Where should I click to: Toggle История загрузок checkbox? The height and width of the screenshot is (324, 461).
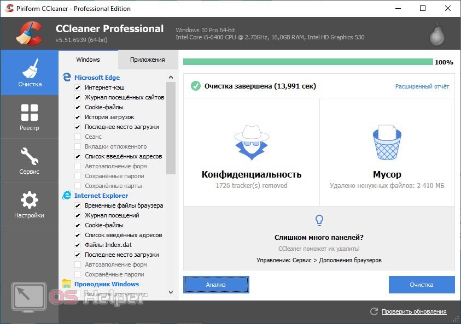coord(78,117)
